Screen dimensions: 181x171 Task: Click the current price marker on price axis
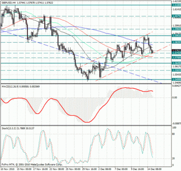pos(176,50)
